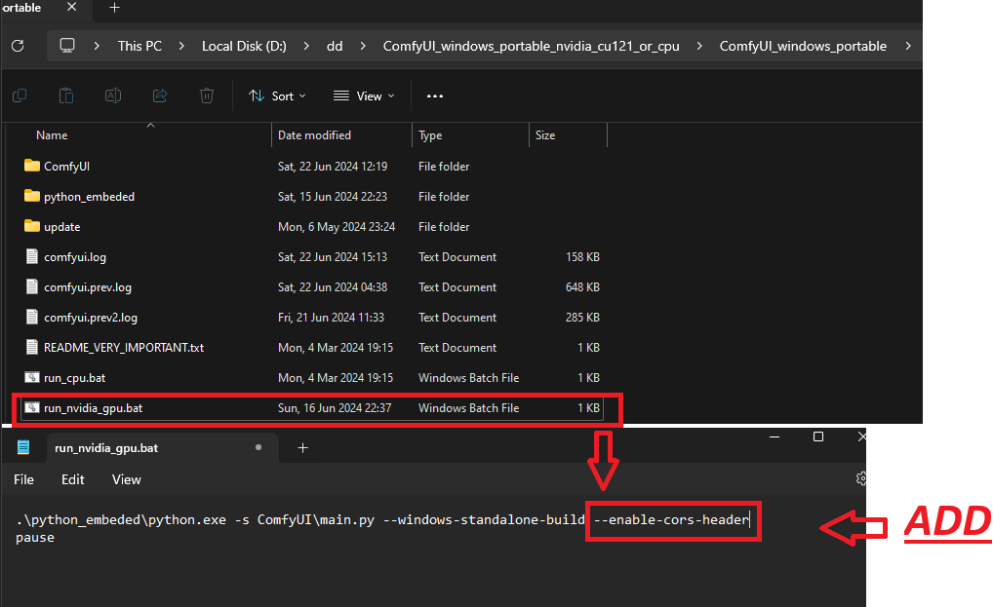
Task: Select the update folder name
Action: coord(61,227)
